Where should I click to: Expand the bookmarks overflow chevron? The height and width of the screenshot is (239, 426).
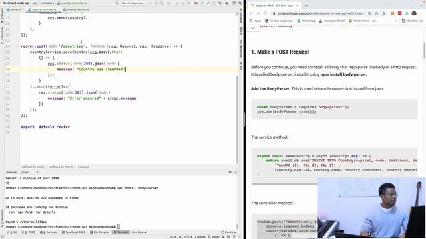(397, 21)
